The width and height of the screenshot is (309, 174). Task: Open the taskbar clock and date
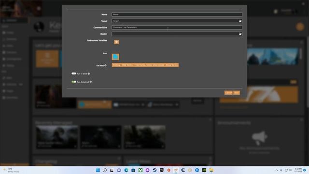point(298,170)
